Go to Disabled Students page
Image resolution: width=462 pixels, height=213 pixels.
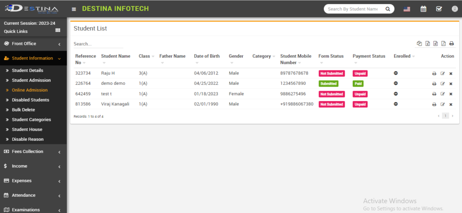click(x=30, y=100)
